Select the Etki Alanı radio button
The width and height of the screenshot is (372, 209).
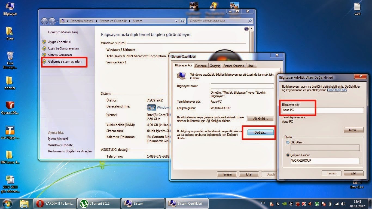[x=288, y=142]
